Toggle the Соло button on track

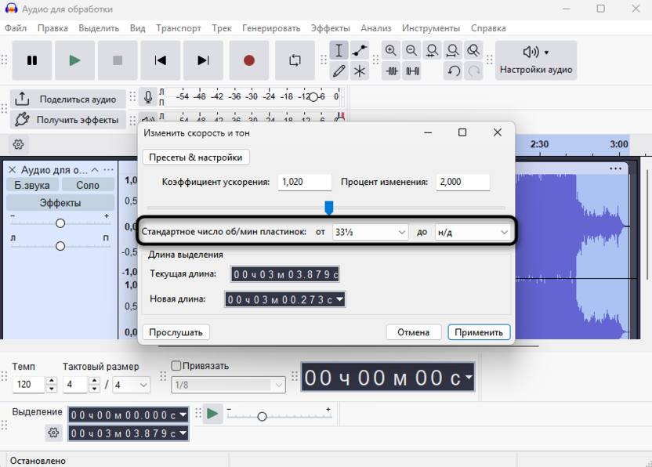tap(88, 185)
